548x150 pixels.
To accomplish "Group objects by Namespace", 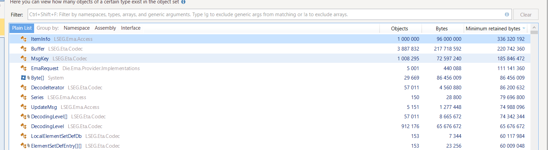I will click(77, 28).
